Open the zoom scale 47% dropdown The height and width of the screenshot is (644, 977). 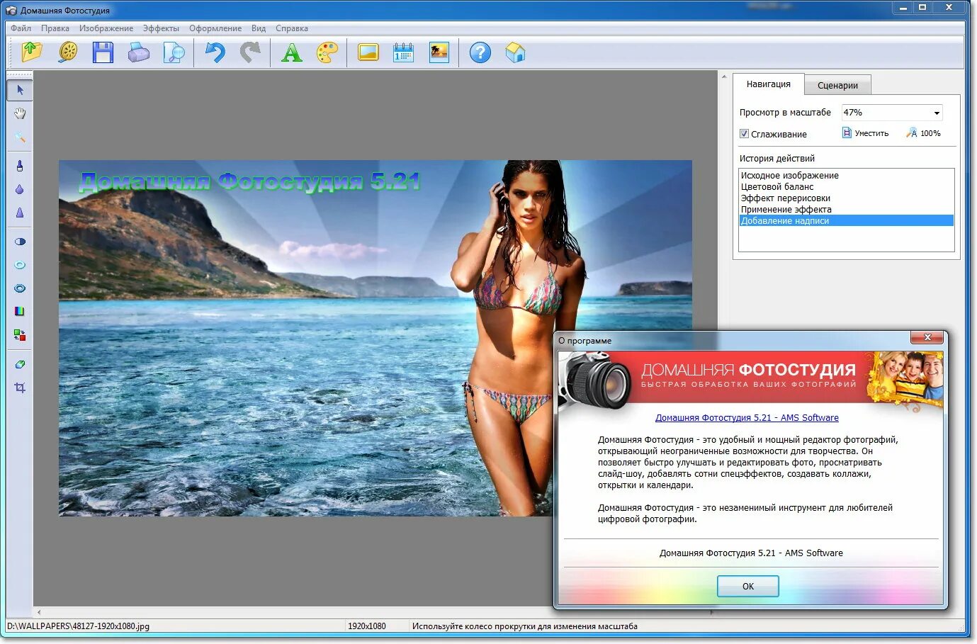pyautogui.click(x=936, y=113)
